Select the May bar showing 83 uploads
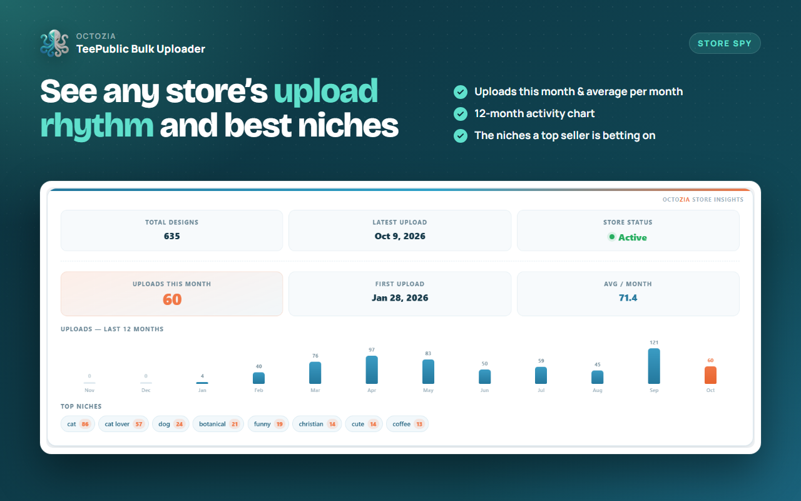The width and height of the screenshot is (801, 501). coord(428,372)
